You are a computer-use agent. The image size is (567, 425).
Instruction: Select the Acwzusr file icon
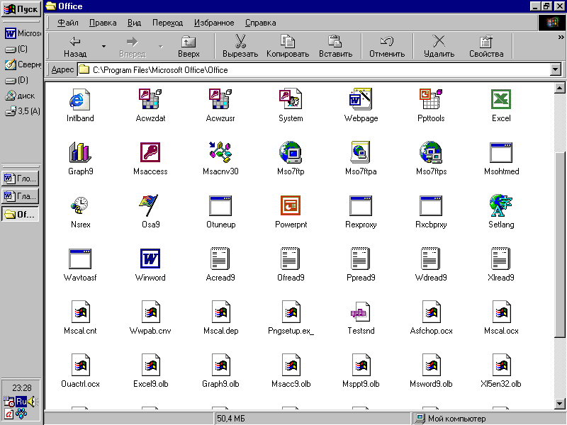point(220,99)
